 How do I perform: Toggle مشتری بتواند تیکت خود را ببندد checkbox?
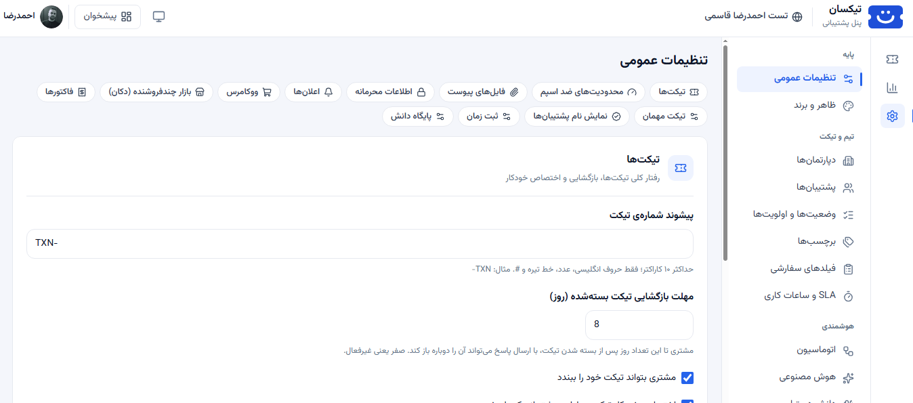coord(687,378)
